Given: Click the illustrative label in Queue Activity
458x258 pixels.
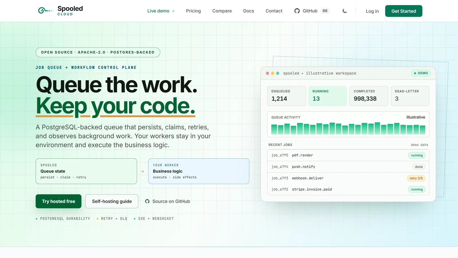Looking at the screenshot, I should click(416, 117).
